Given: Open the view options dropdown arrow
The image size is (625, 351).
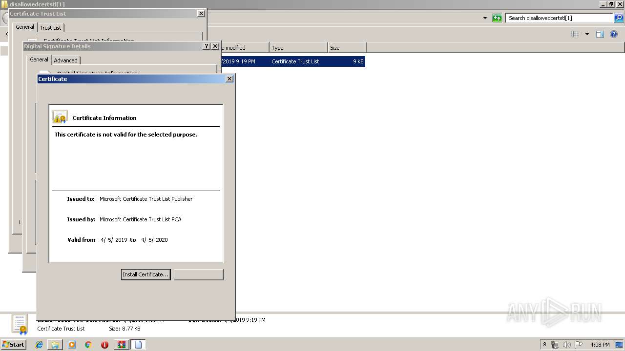Looking at the screenshot, I should pos(587,34).
